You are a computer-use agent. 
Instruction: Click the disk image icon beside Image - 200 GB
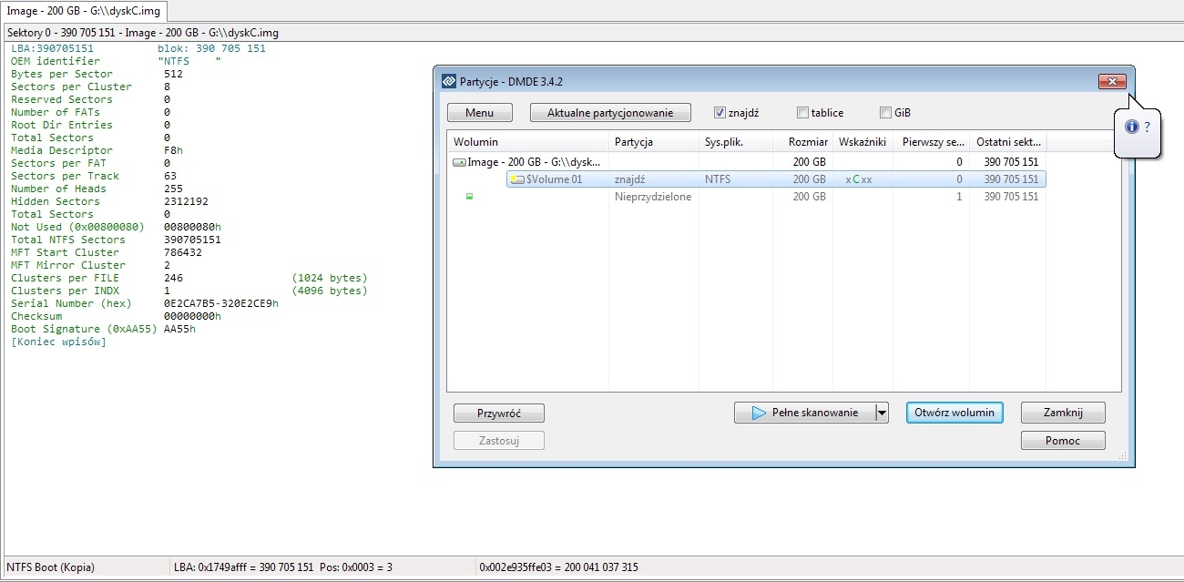click(459, 162)
